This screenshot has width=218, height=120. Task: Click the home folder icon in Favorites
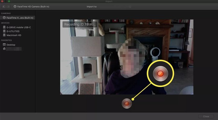(4, 49)
